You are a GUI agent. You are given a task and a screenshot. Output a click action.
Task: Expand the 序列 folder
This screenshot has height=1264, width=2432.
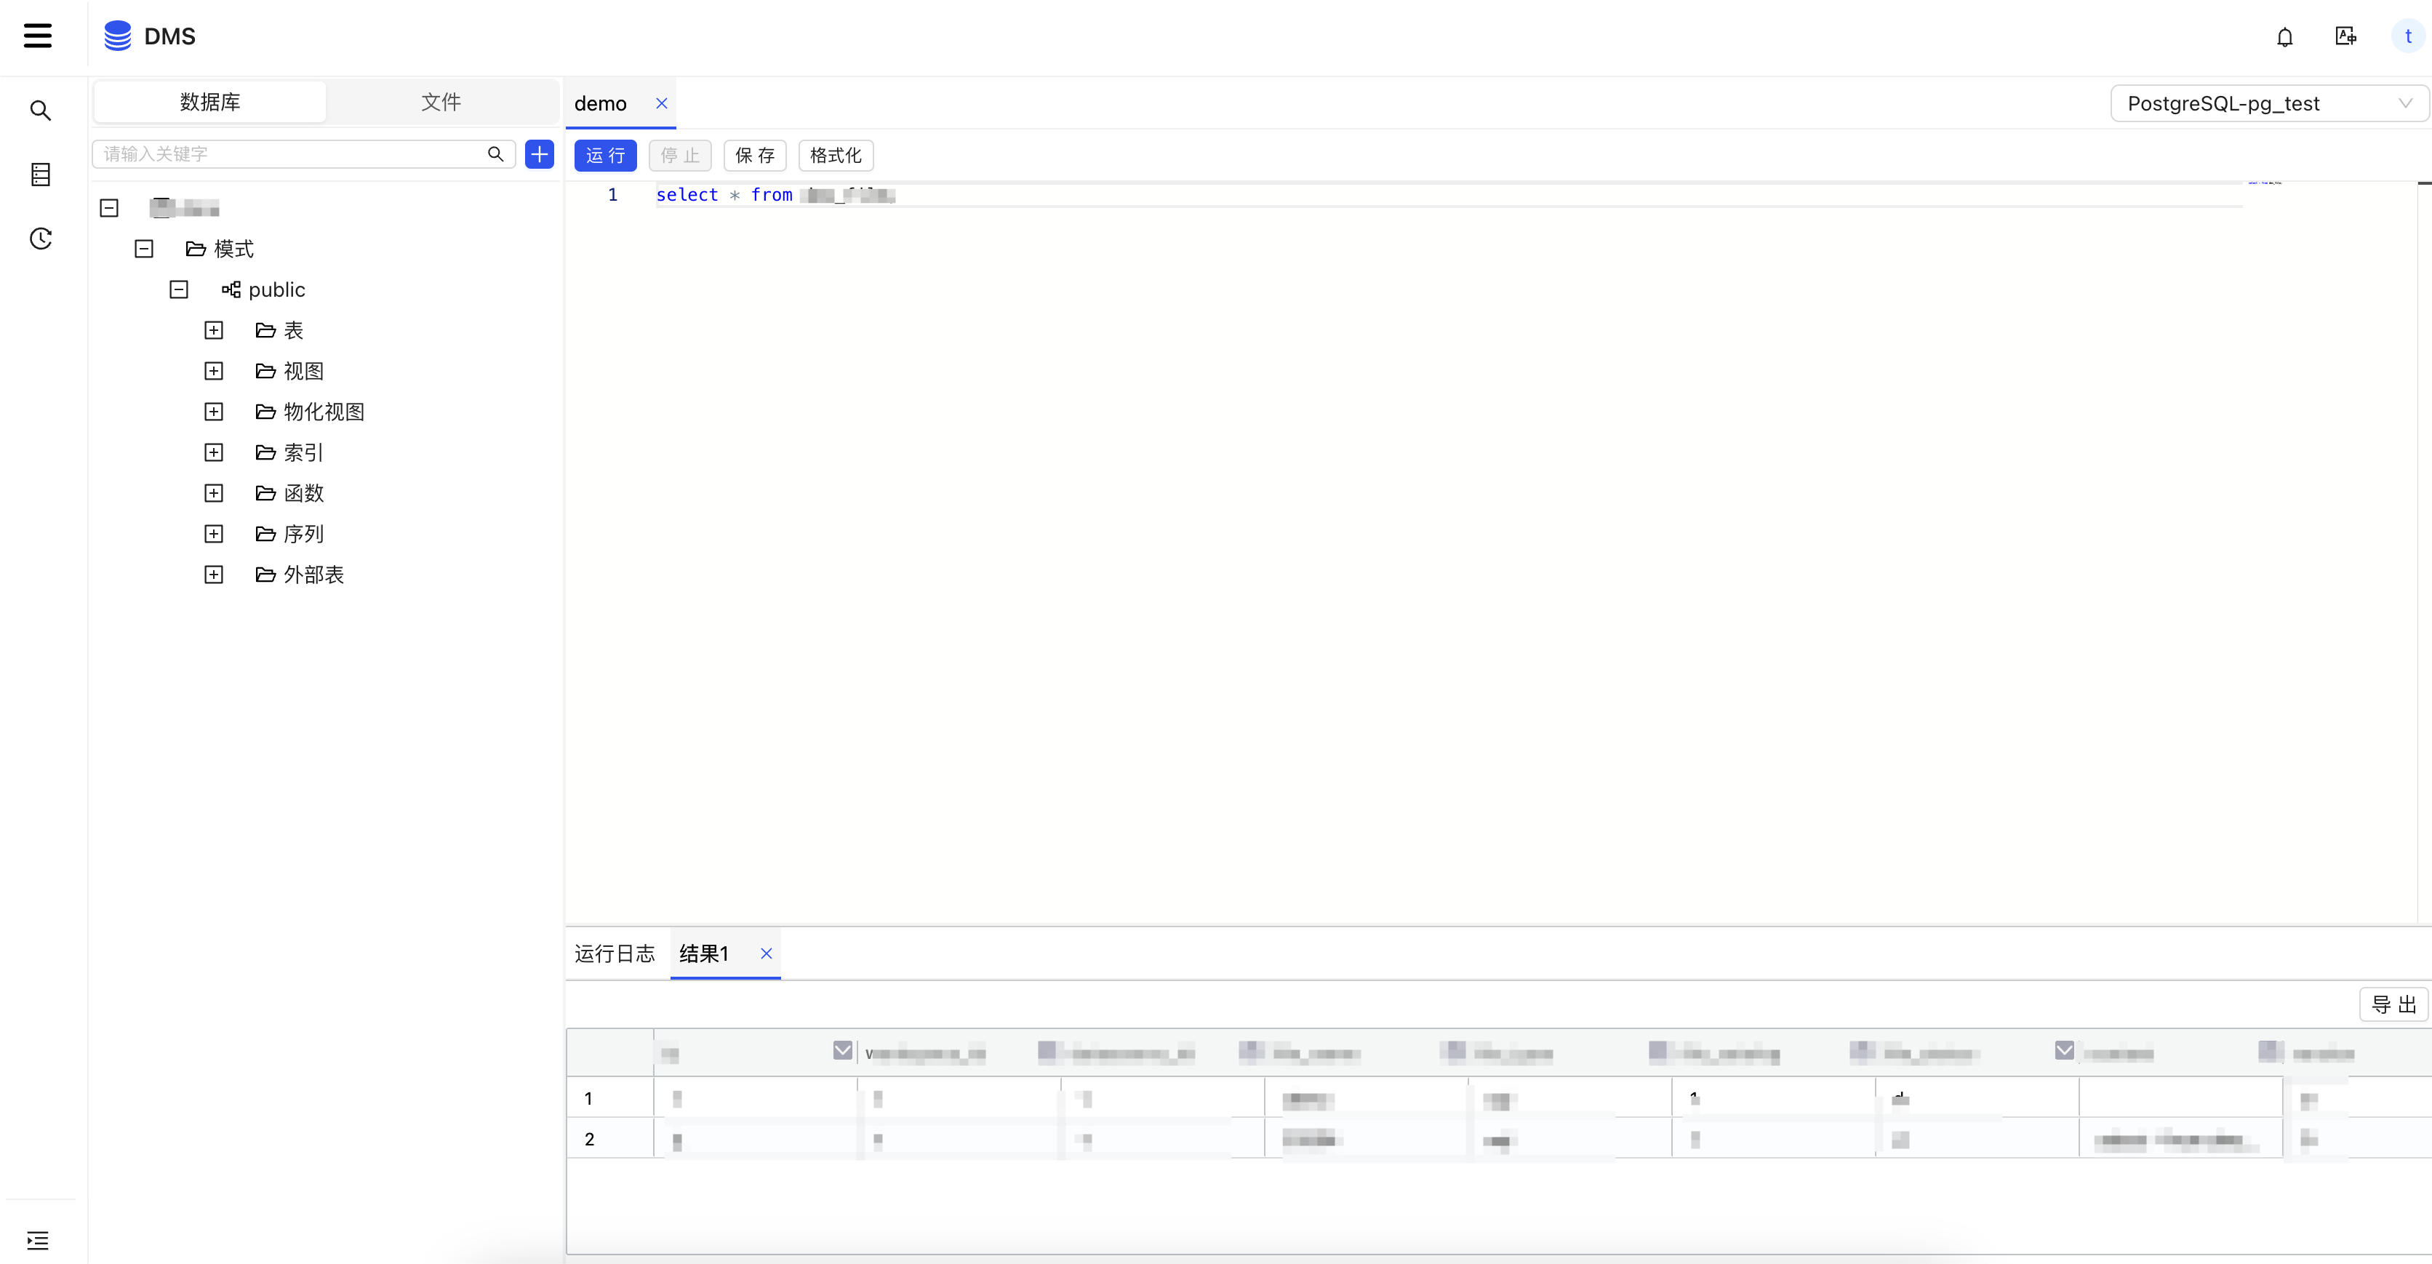(x=215, y=535)
